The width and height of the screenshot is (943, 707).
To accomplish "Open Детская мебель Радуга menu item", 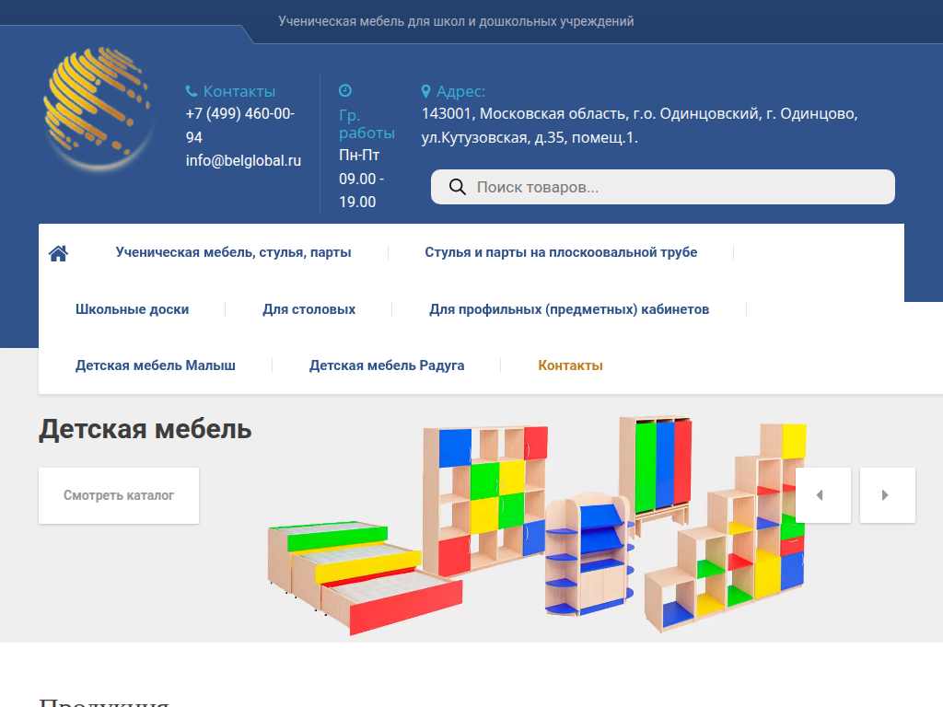I will [x=387, y=365].
